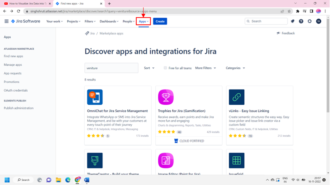Select Manage apps in sidebar
The height and width of the screenshot is (185, 330).
pyautogui.click(x=13, y=65)
